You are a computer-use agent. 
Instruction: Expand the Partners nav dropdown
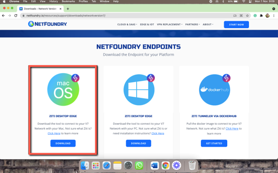tap(192, 25)
